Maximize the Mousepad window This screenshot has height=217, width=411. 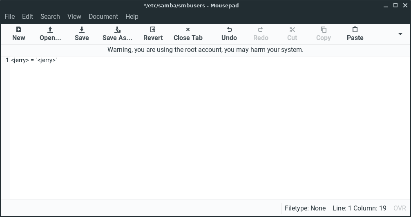point(395,6)
